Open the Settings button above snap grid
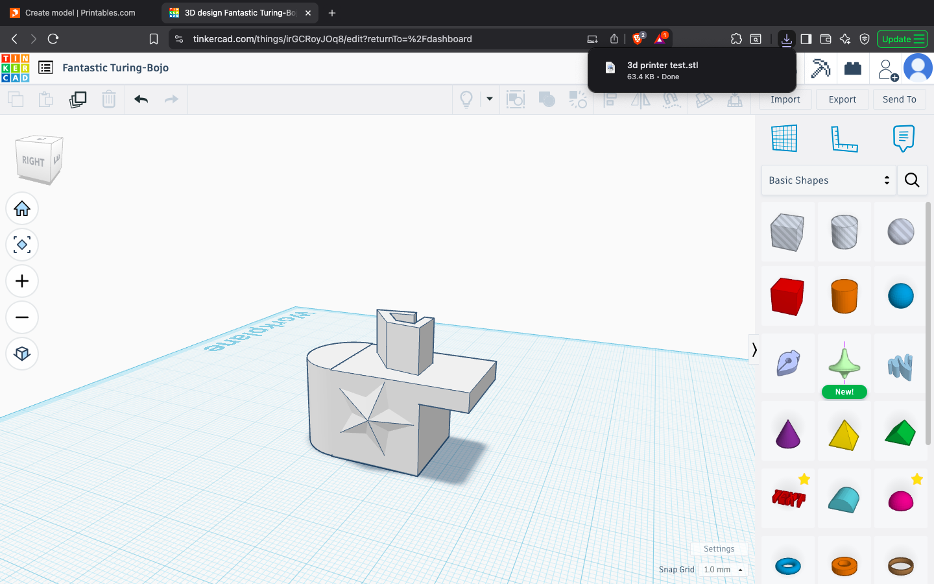 (719, 549)
